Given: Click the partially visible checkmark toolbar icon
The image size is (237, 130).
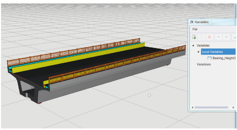Looking at the screenshot, I should point(235,37).
